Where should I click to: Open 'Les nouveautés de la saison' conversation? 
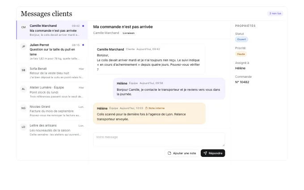click(x=52, y=130)
